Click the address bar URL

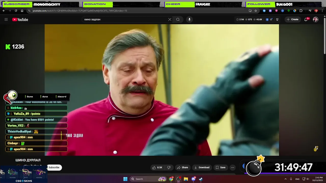pyautogui.click(x=80, y=11)
